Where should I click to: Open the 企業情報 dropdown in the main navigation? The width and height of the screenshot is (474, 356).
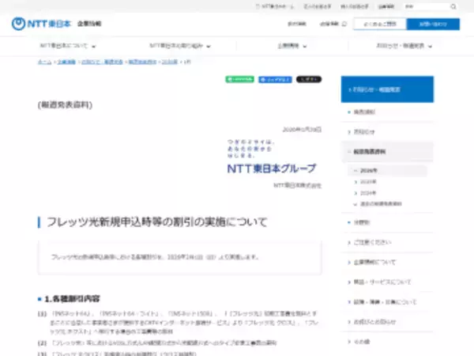point(292,46)
